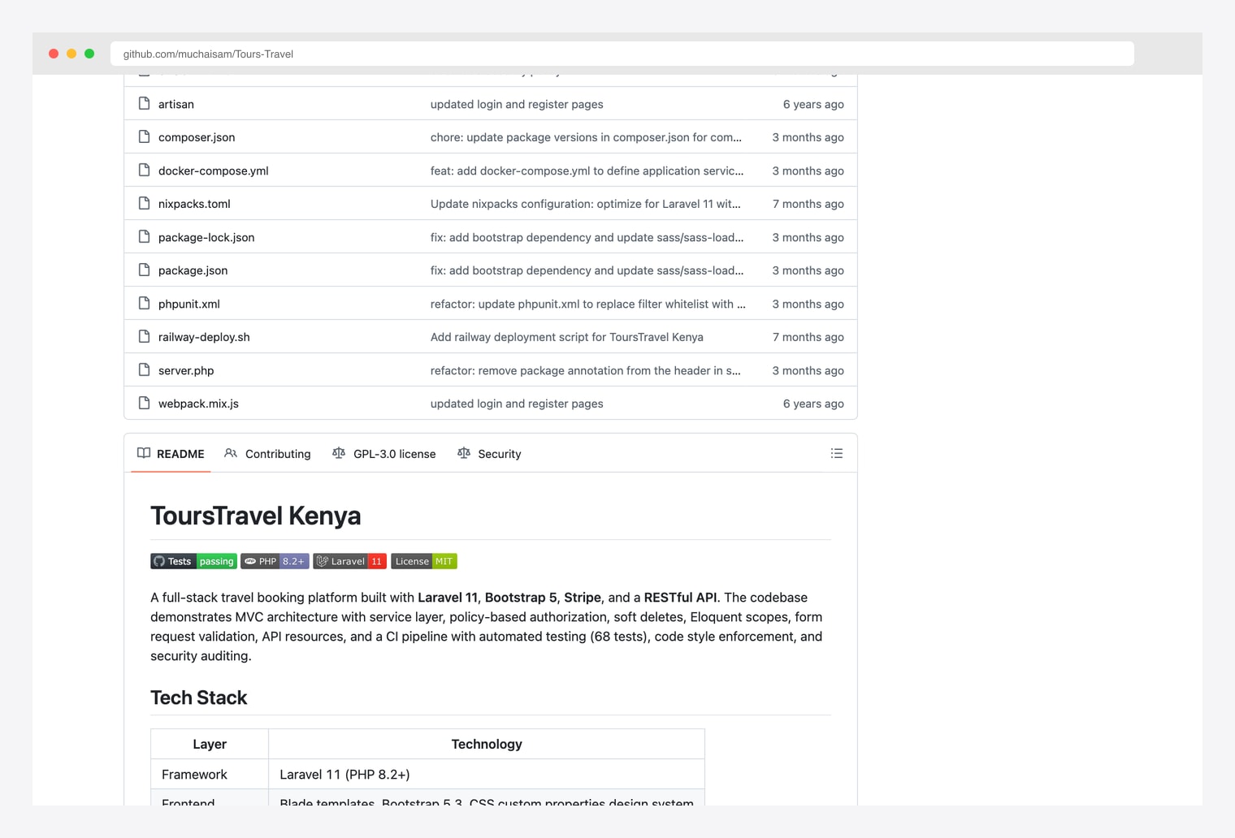Viewport: 1235px width, 838px height.
Task: Open nixpacks.toml file
Action: [x=194, y=204]
